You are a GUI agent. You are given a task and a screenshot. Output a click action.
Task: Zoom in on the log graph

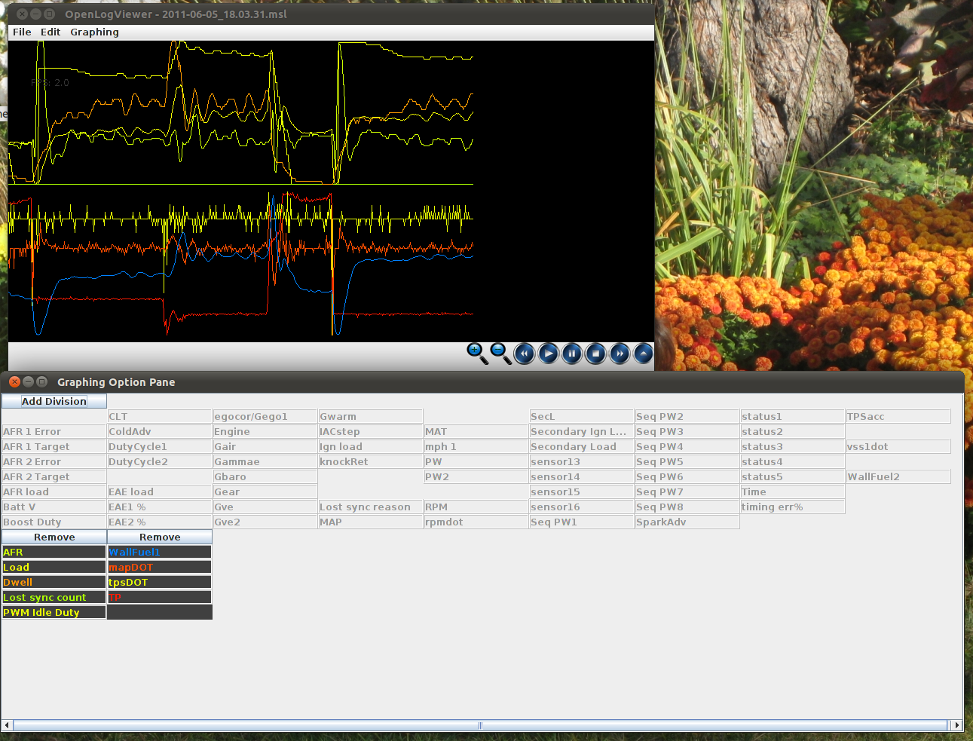pyautogui.click(x=476, y=352)
